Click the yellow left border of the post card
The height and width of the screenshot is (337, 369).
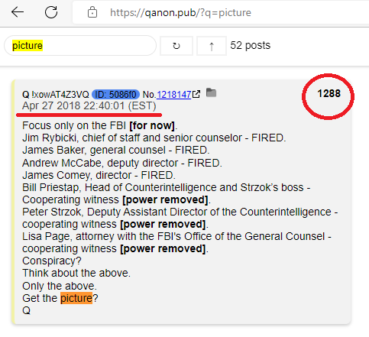(x=13, y=202)
